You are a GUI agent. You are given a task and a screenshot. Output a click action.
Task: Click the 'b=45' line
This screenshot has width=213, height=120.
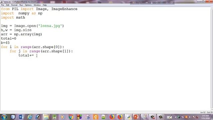[5, 43]
